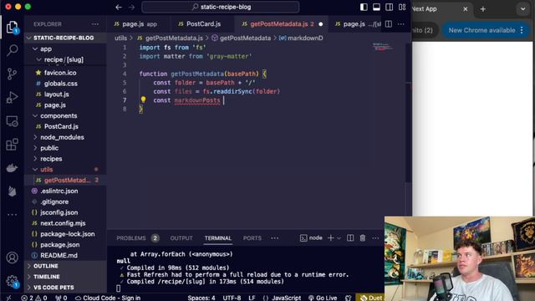
Task: Open Duet AI status item
Action: [371, 298]
